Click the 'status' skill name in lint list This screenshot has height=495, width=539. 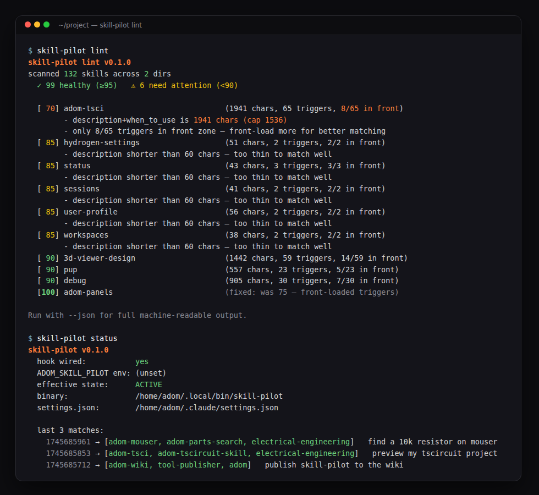tap(77, 166)
